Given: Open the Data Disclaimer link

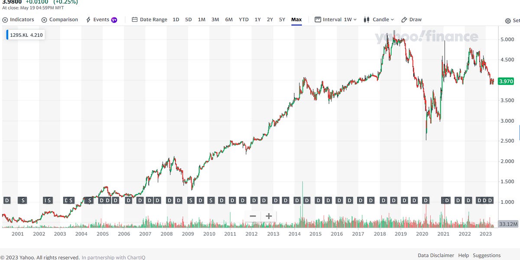Looking at the screenshot, I should (436, 255).
